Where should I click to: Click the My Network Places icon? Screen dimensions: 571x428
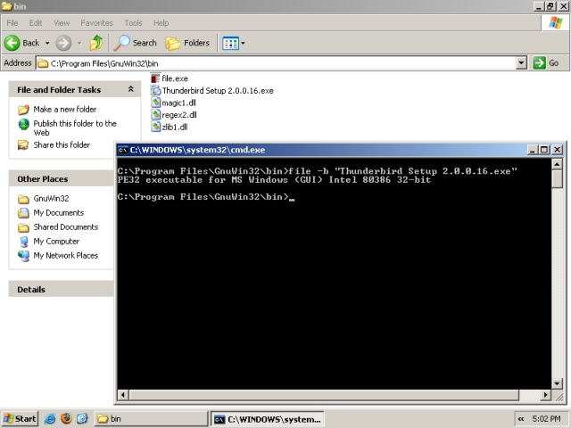point(23,256)
